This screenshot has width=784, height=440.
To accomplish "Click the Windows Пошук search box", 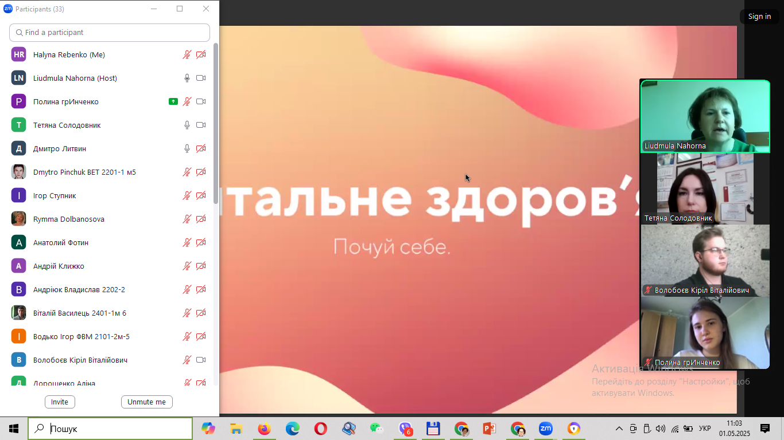I will (x=110, y=429).
